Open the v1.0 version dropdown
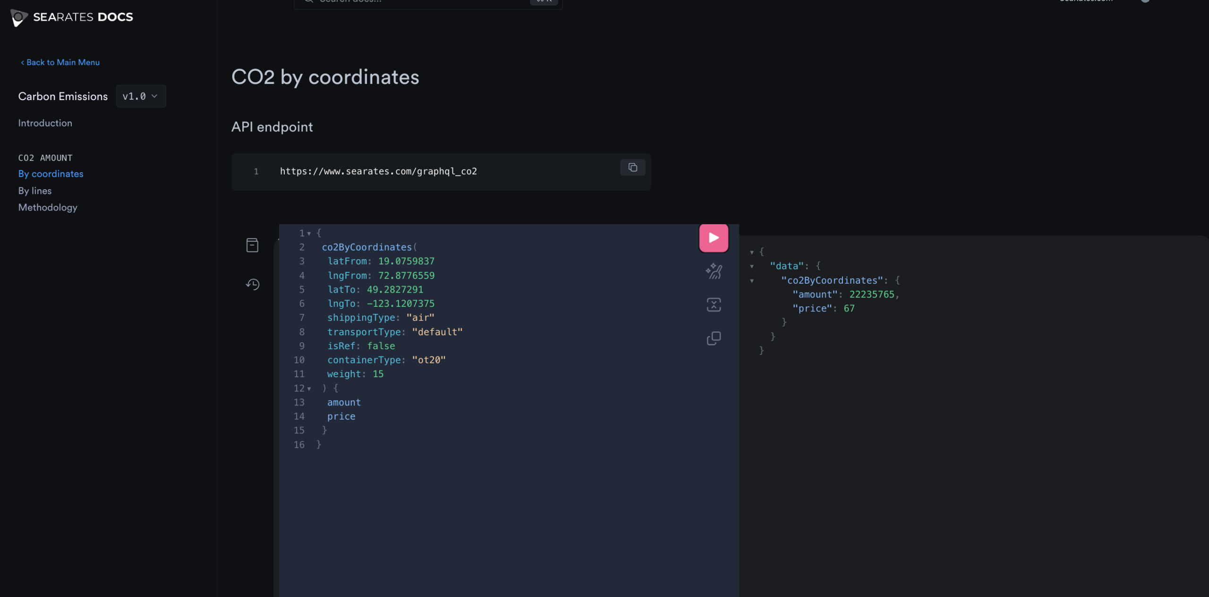 pos(141,96)
